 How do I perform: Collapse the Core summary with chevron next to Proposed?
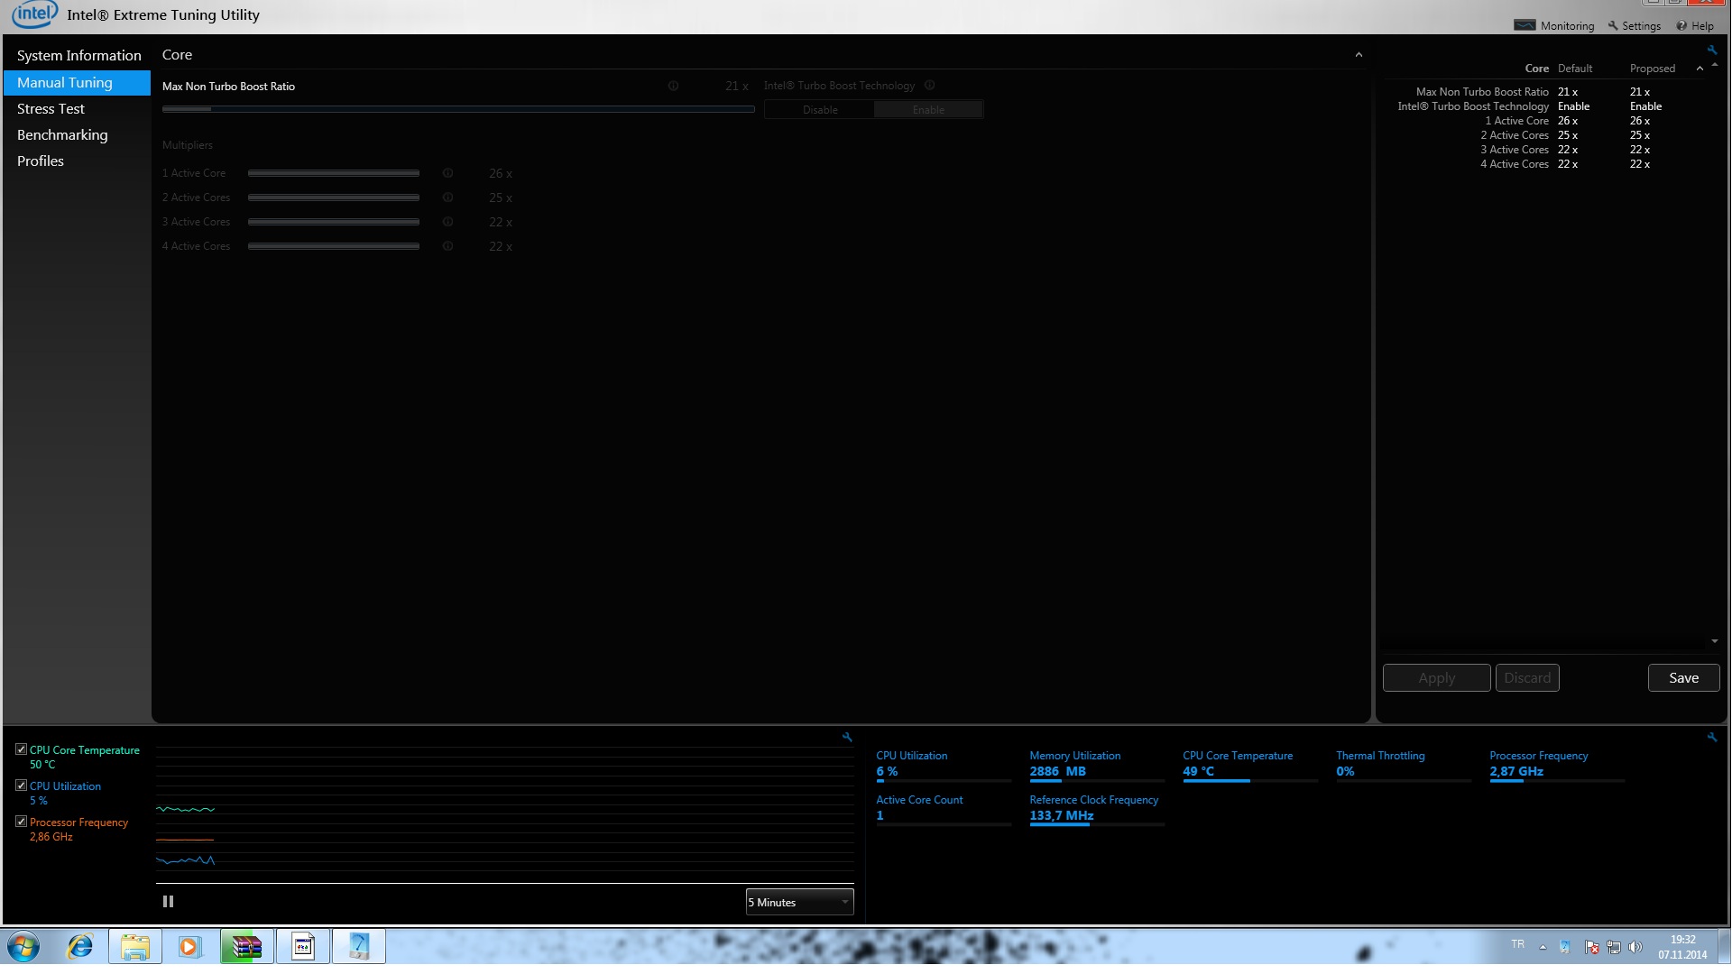[1700, 69]
